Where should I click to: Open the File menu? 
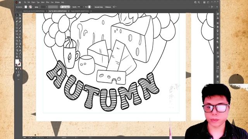[x=25, y=2]
